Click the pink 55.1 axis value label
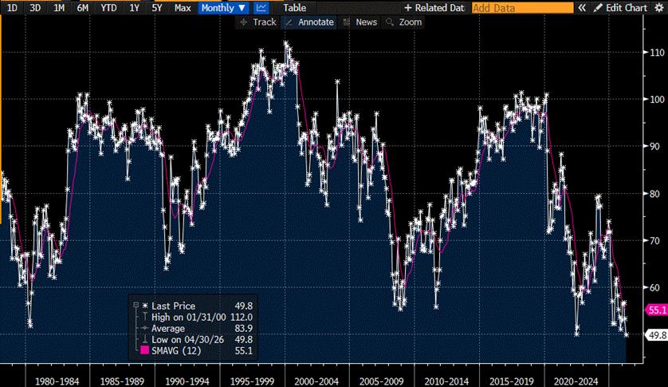 (x=657, y=310)
